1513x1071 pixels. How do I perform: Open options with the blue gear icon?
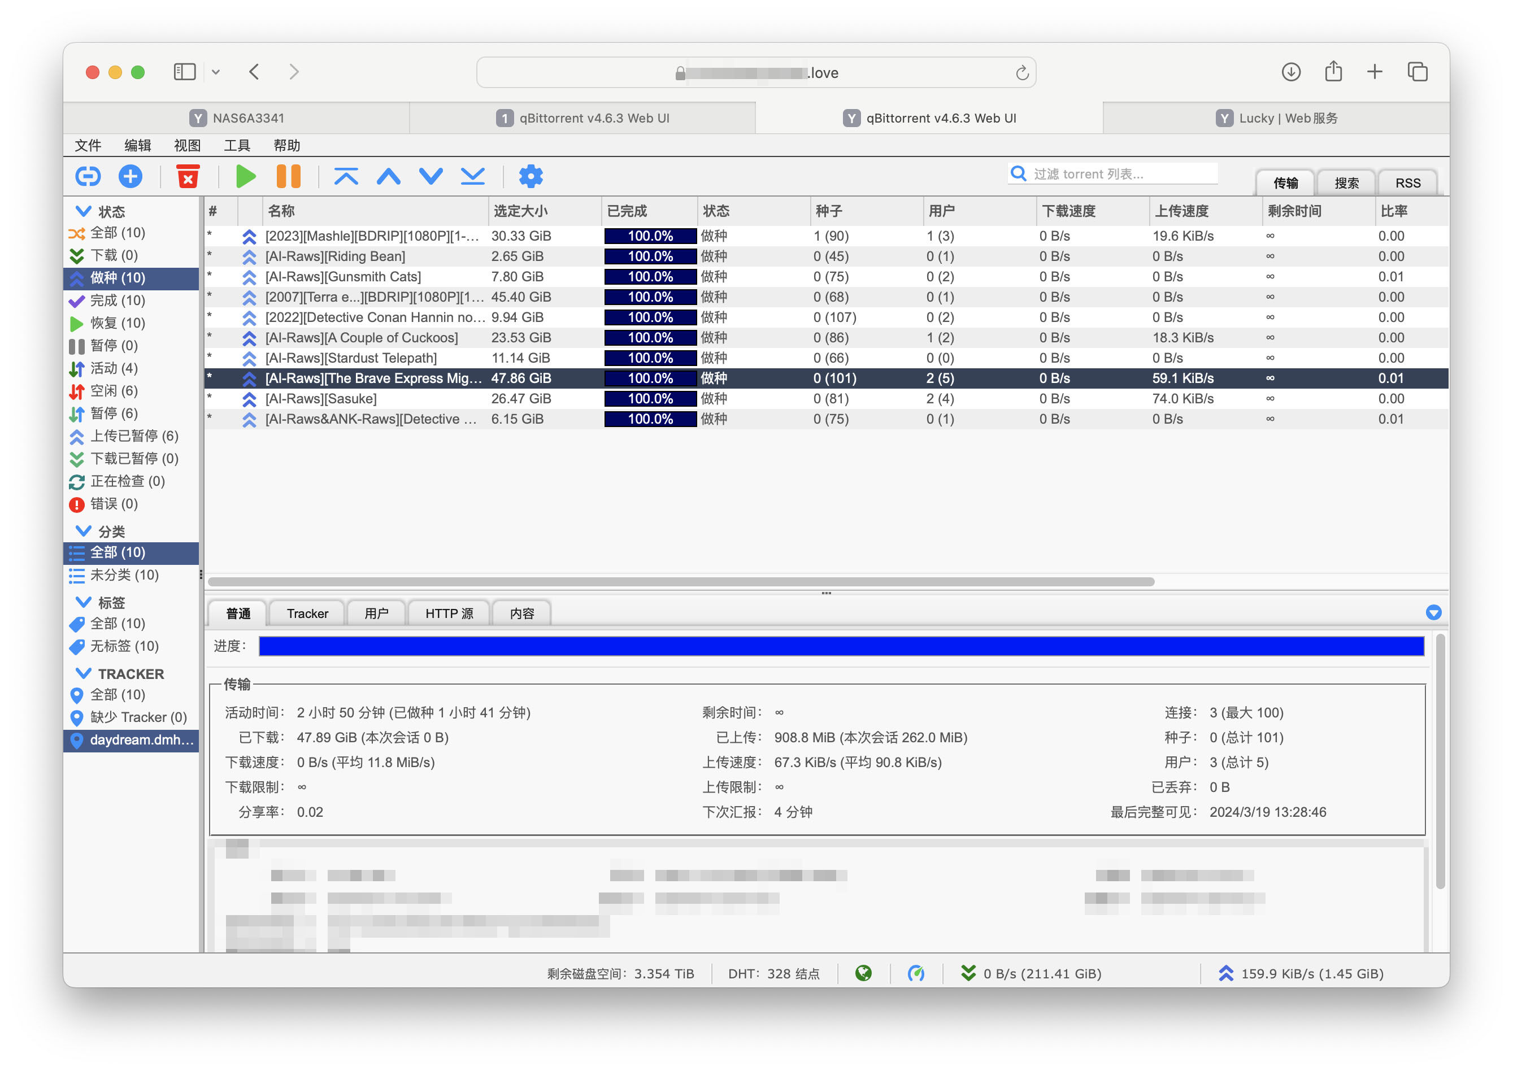coord(531,176)
